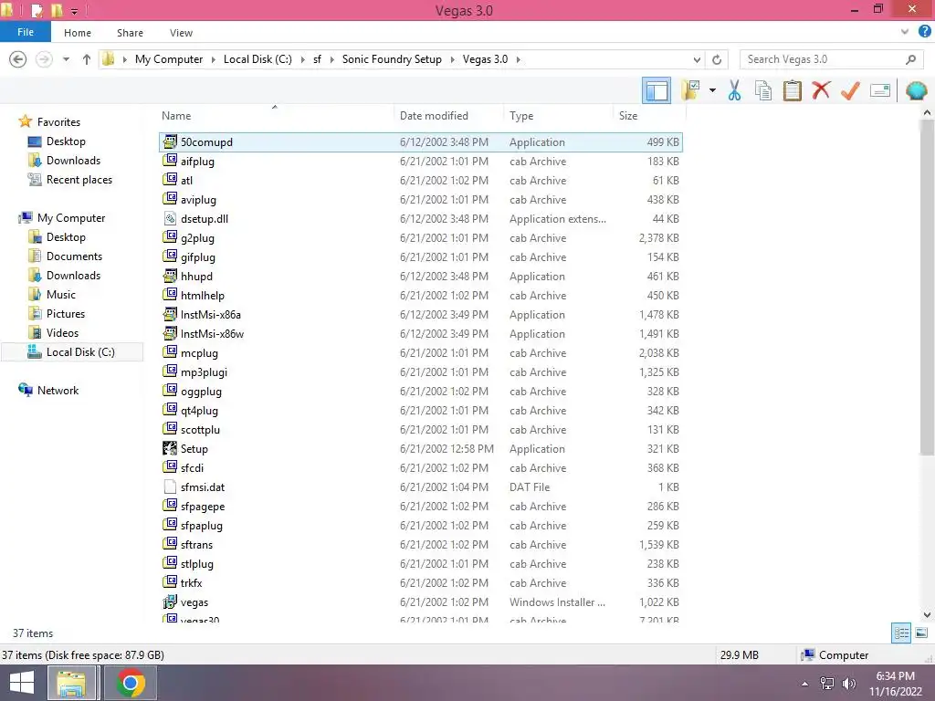935x701 pixels.
Task: Open Documents under My Computer
Action: (74, 256)
